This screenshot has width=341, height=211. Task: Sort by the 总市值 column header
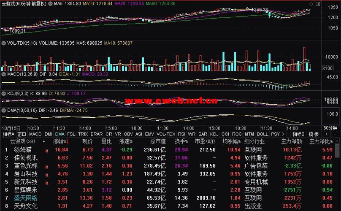pos(158,141)
